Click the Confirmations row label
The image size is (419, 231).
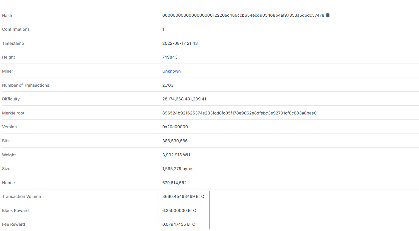(16, 29)
